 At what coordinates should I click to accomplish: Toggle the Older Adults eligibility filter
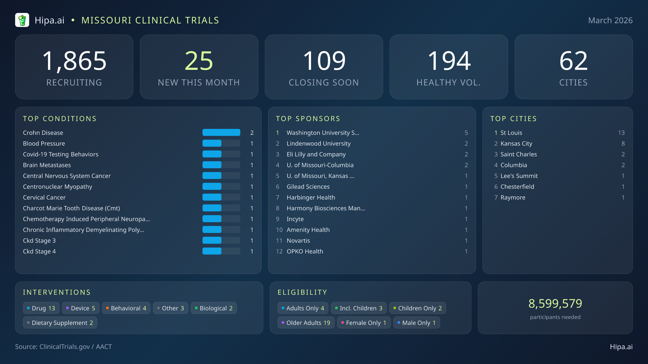[x=306, y=322]
